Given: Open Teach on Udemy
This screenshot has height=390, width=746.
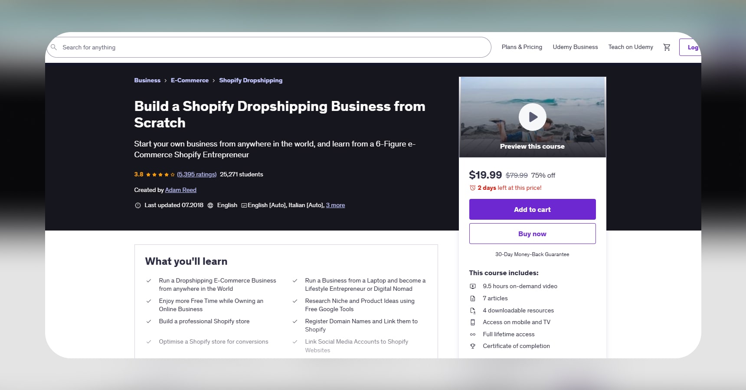Looking at the screenshot, I should [x=631, y=47].
